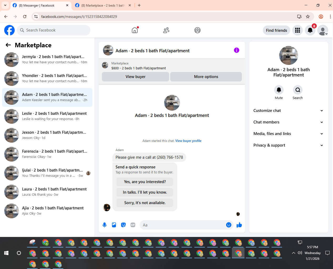This screenshot has height=269, width=333.
Task: Open Jexson conversation in list
Action: tap(47, 135)
